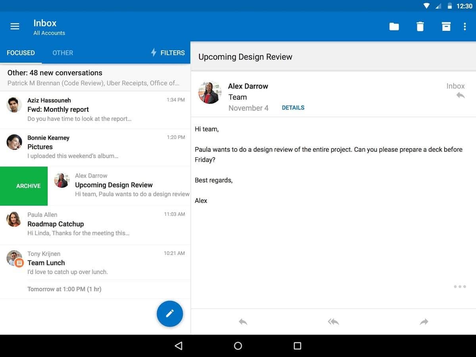Expand the gray ellipsis in message body

(460, 286)
